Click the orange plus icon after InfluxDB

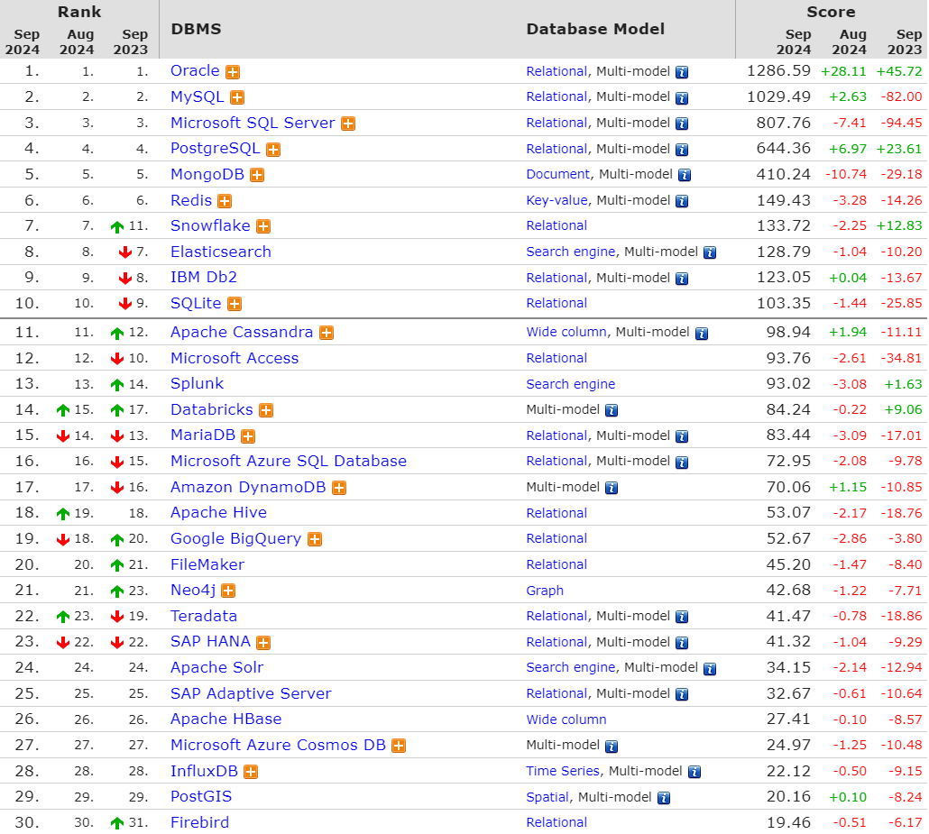click(251, 772)
